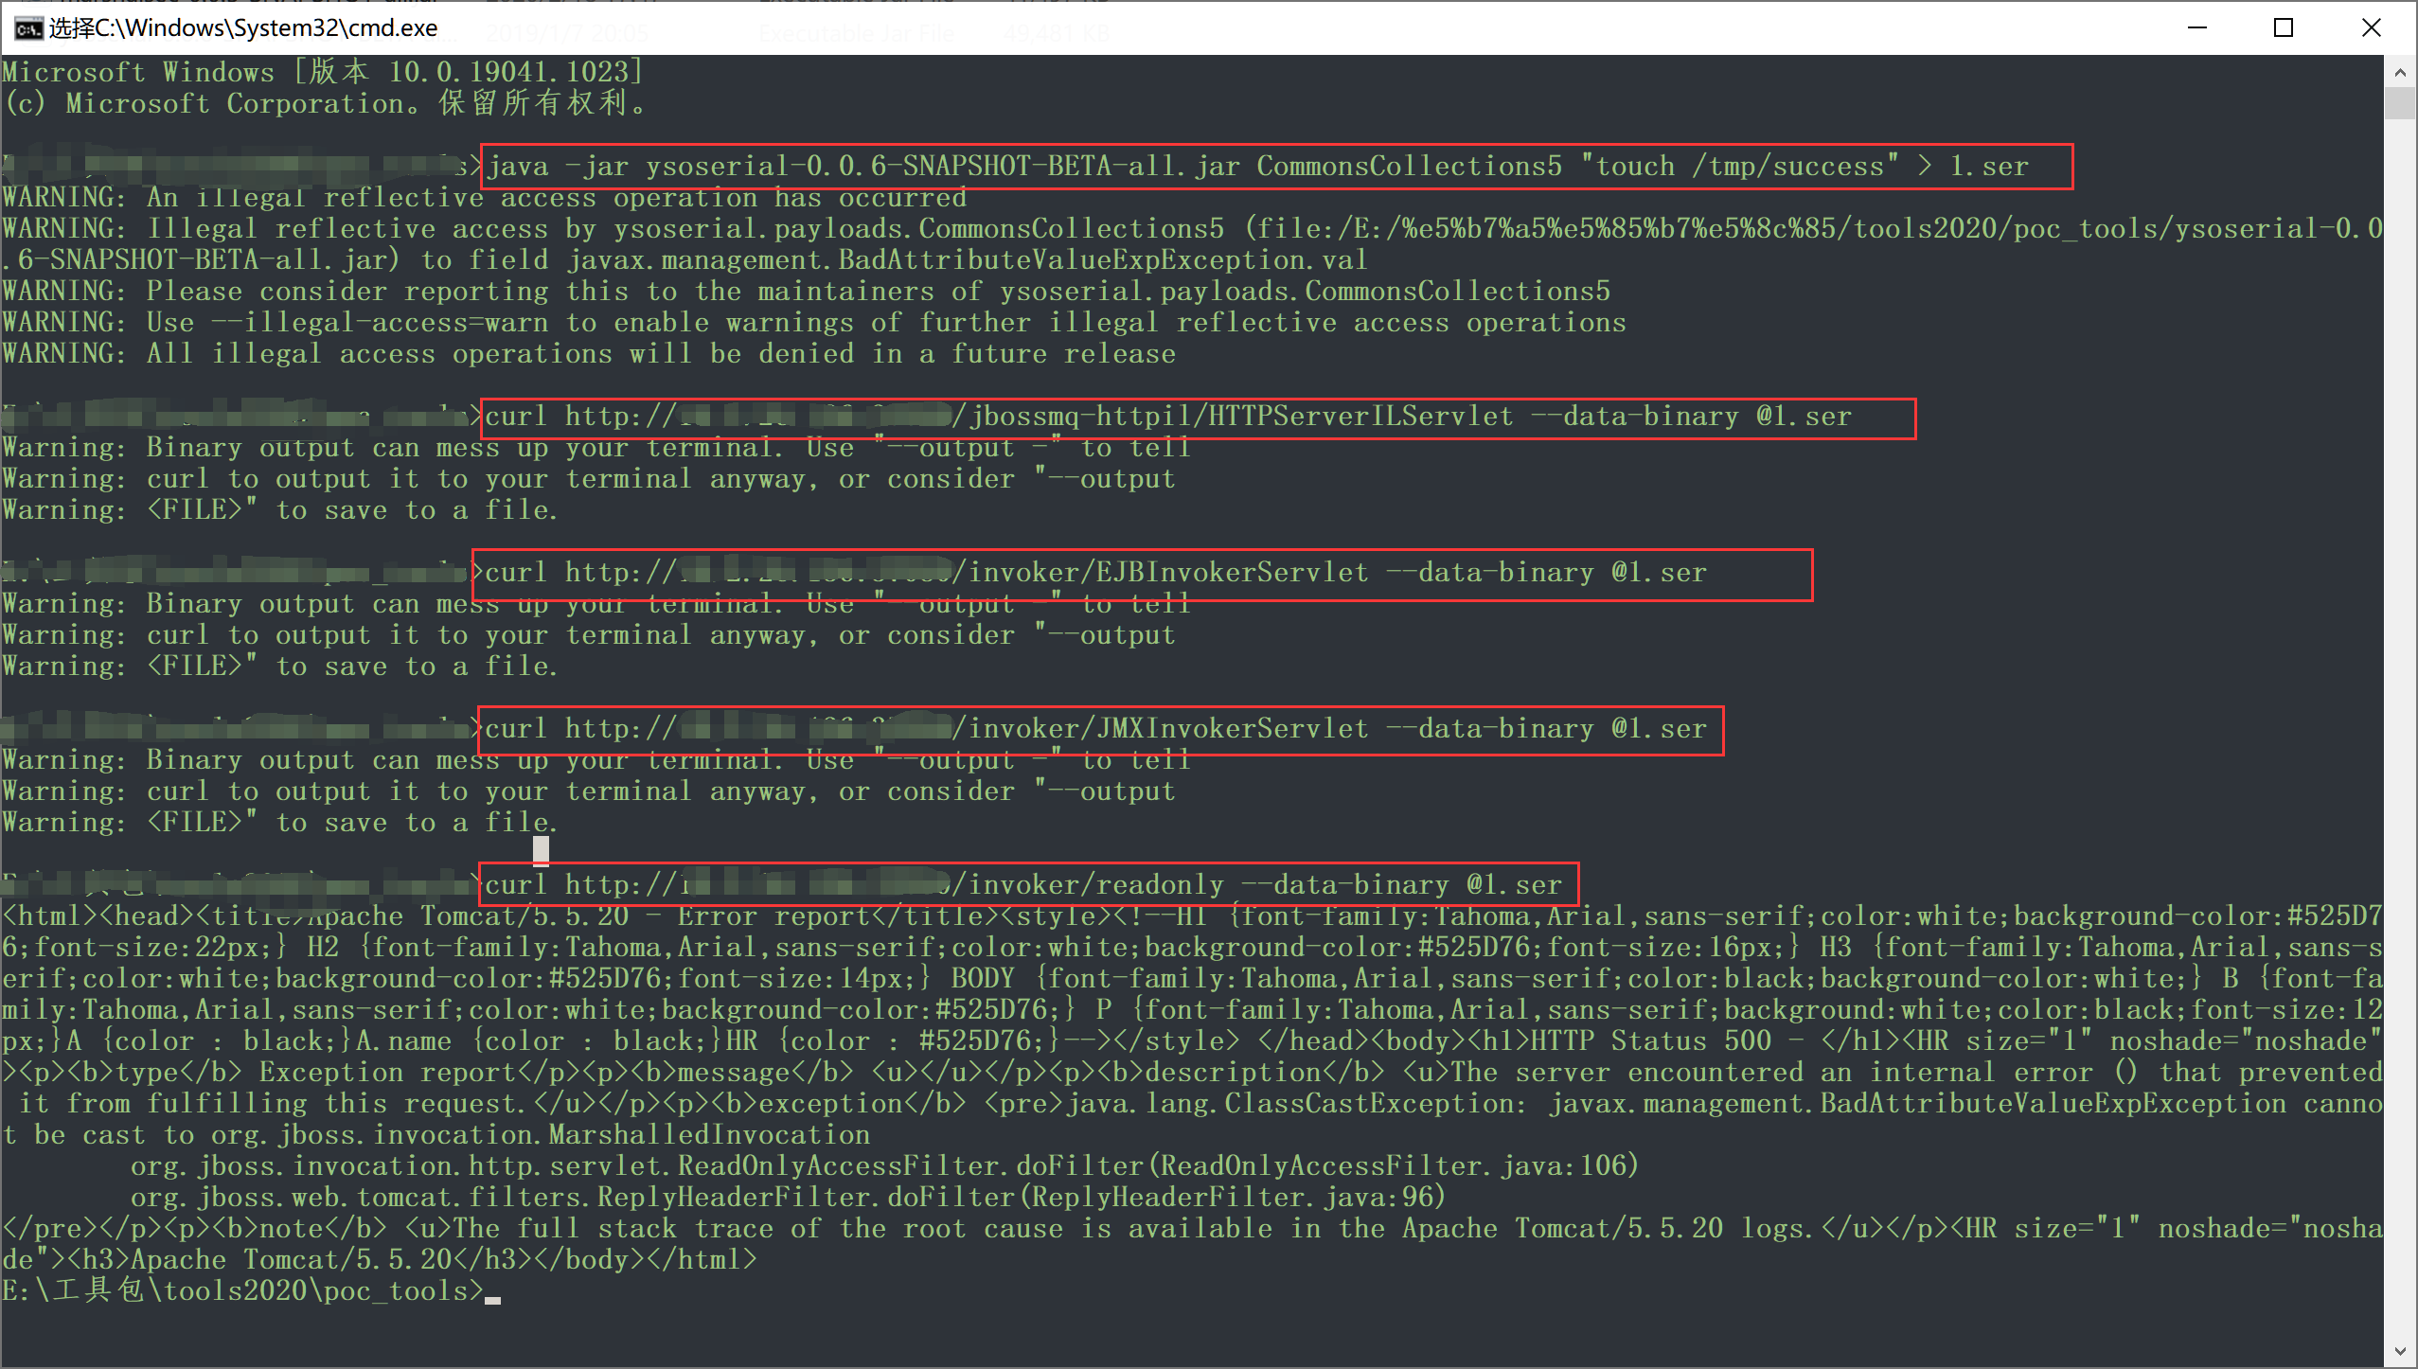Click the cmd.exe icon in title bar
2418x1369 pixels.
point(28,28)
